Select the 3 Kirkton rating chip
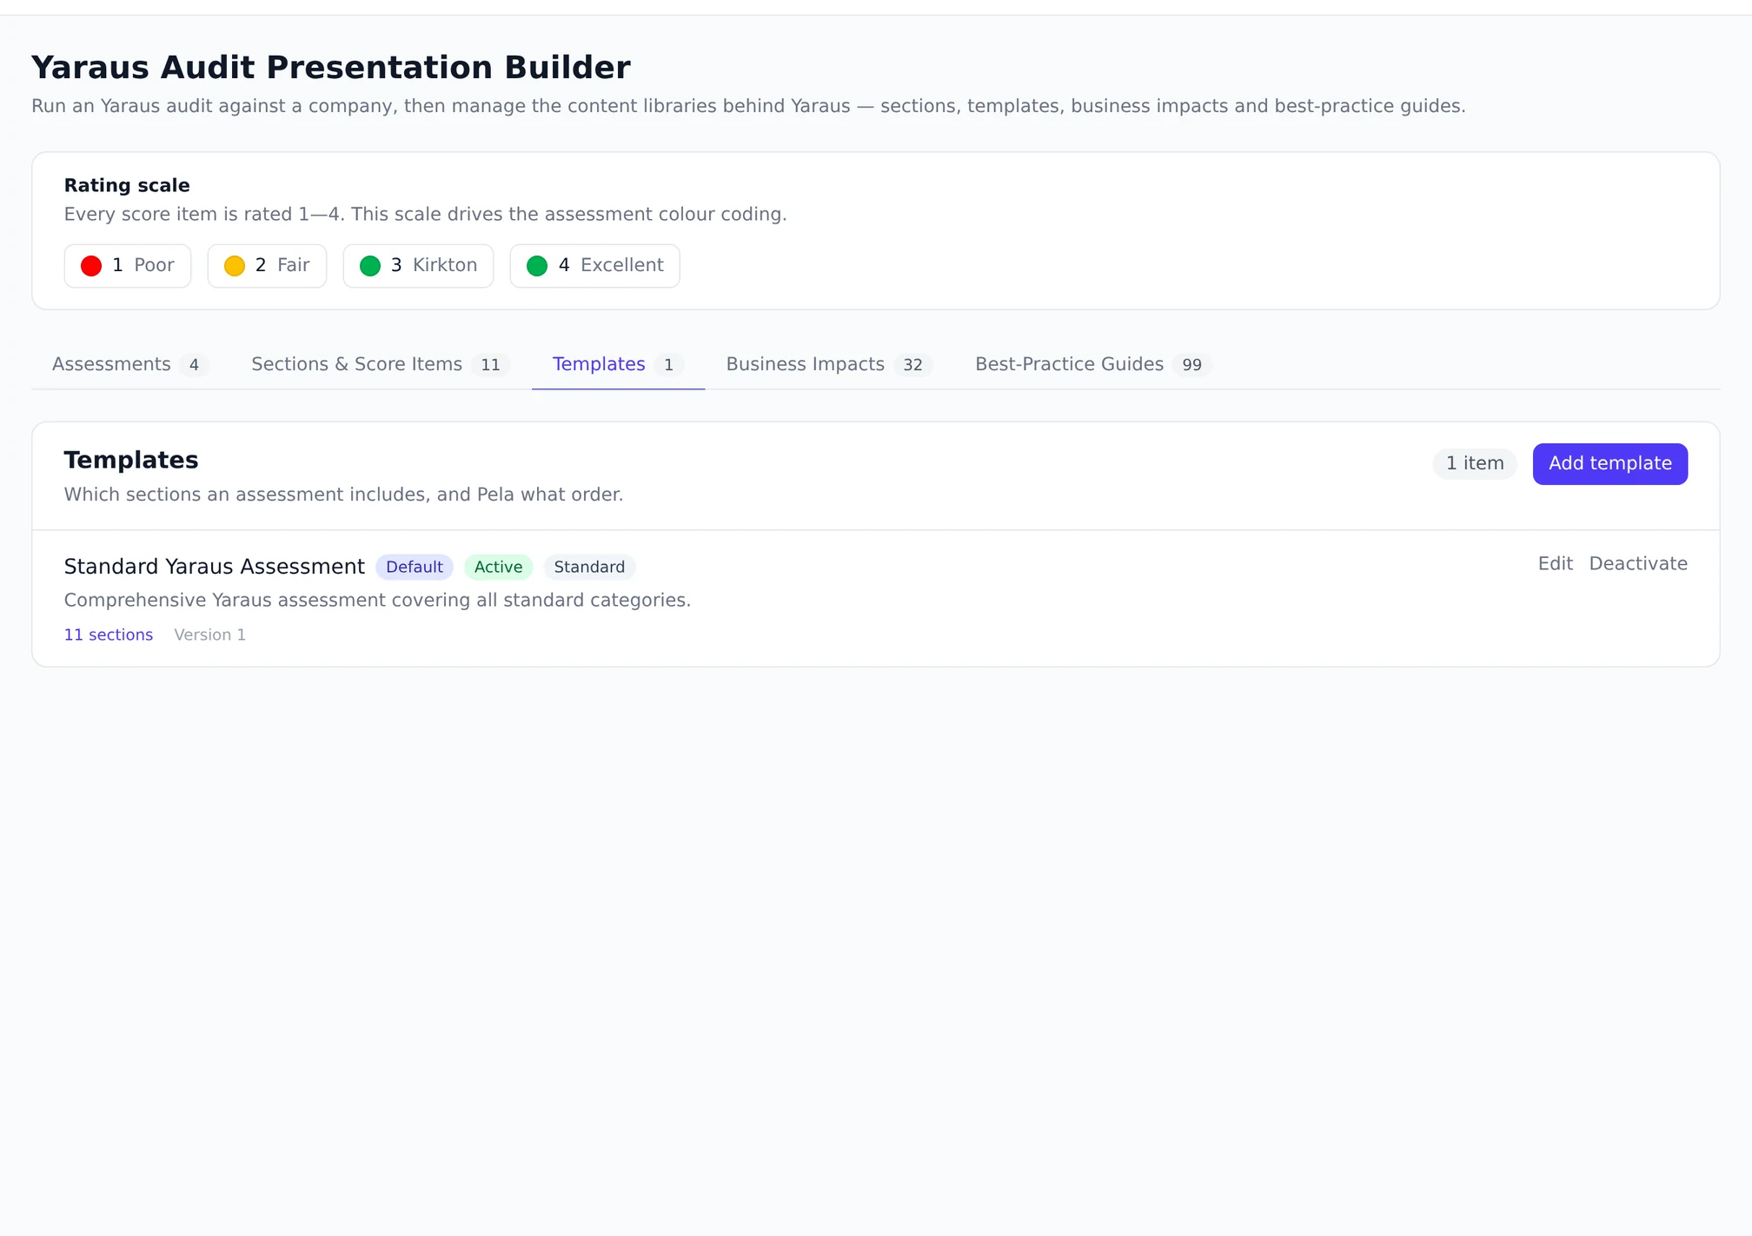Viewport: 1752px width, 1236px height. [x=418, y=266]
